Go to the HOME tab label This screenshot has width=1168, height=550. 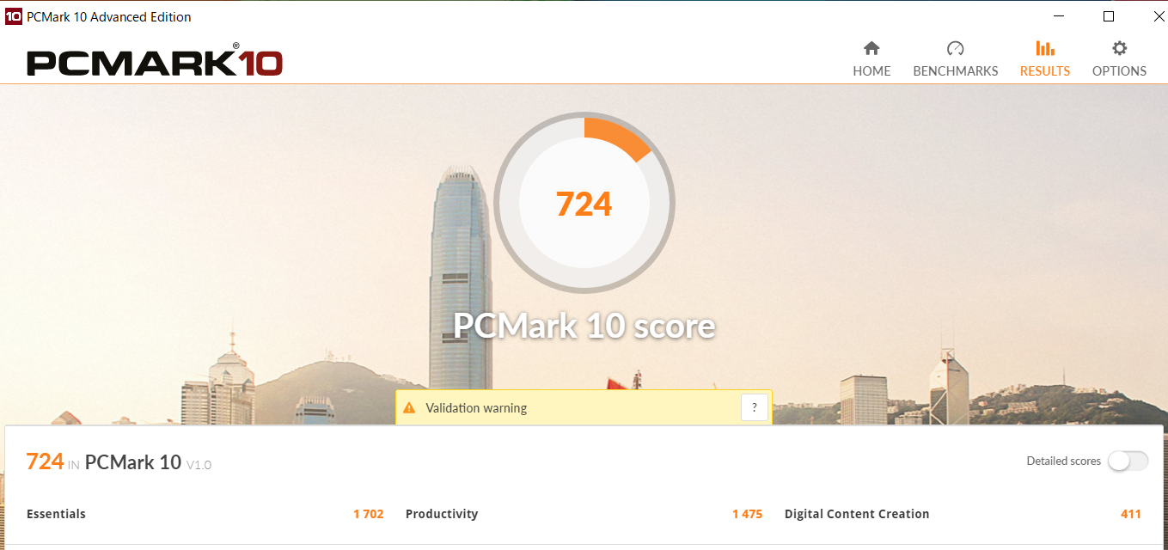coord(871,71)
